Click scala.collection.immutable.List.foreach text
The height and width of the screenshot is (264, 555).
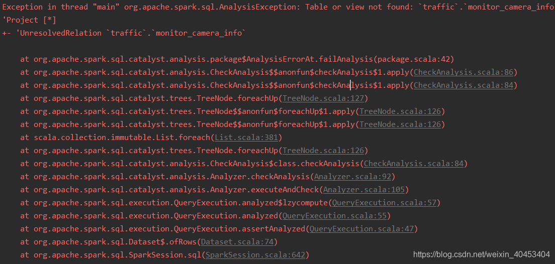click(123, 138)
